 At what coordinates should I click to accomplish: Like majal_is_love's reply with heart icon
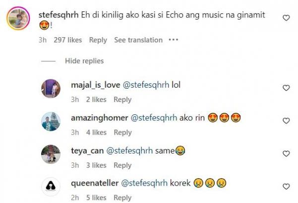click(x=286, y=88)
